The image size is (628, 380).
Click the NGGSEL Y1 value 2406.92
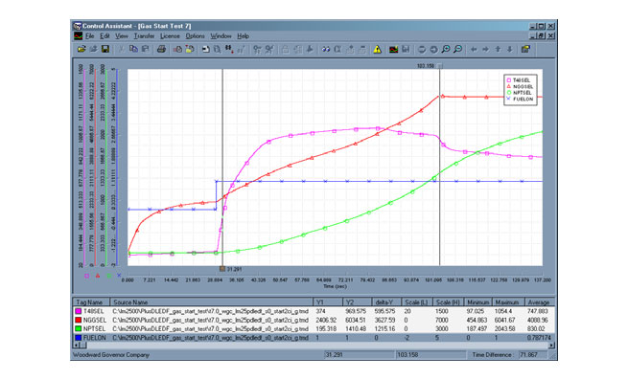(x=325, y=320)
